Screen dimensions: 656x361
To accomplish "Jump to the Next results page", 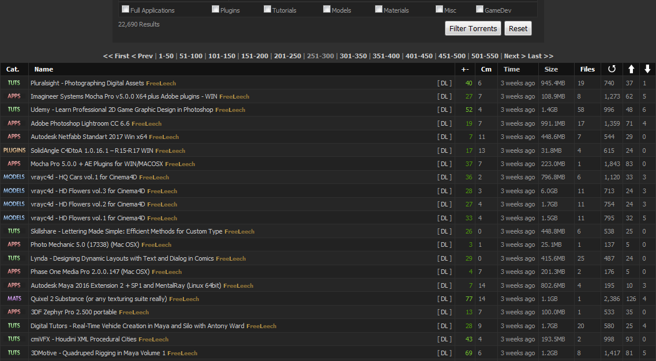I will [515, 56].
